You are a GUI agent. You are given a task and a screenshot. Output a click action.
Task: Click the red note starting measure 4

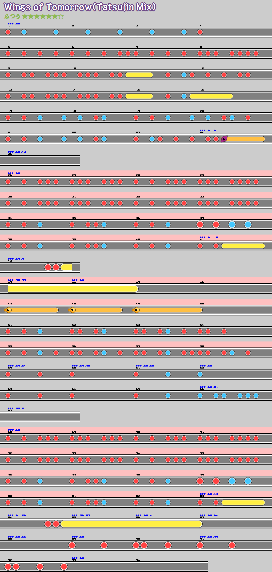point(200,32)
